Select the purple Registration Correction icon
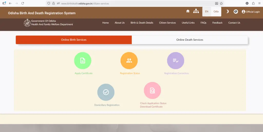The image size is (263, 132). pos(176,61)
